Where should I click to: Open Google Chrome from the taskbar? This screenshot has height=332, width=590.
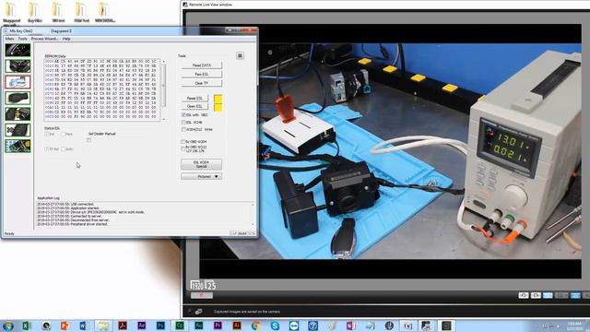[x=256, y=326]
